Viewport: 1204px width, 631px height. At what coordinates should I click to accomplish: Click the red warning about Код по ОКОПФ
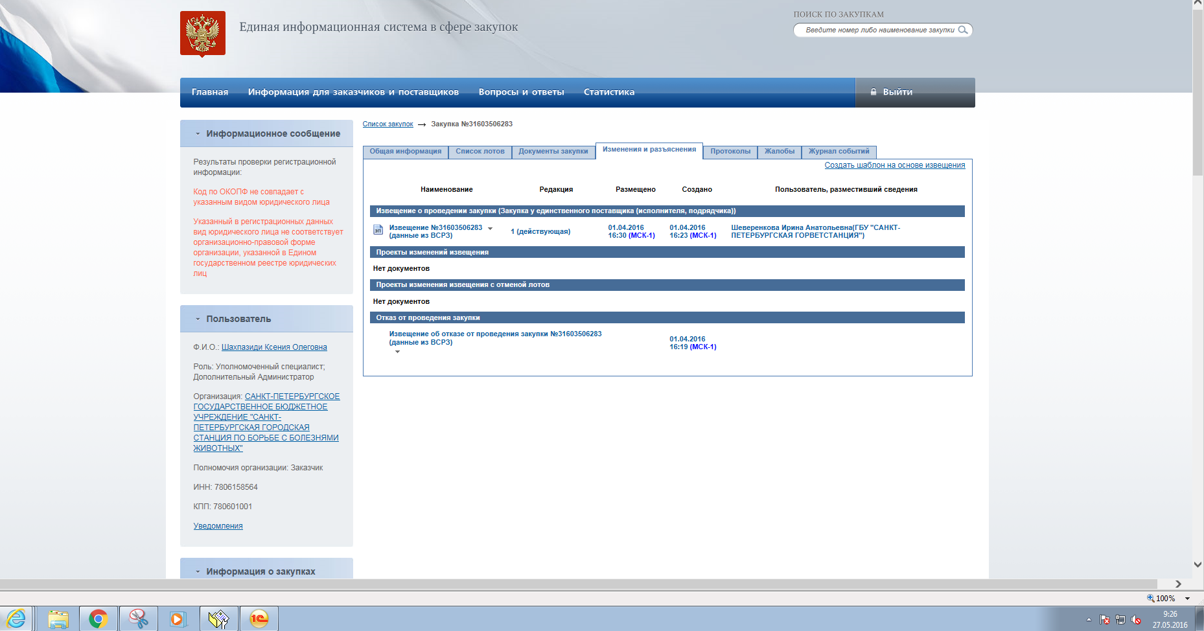point(261,197)
